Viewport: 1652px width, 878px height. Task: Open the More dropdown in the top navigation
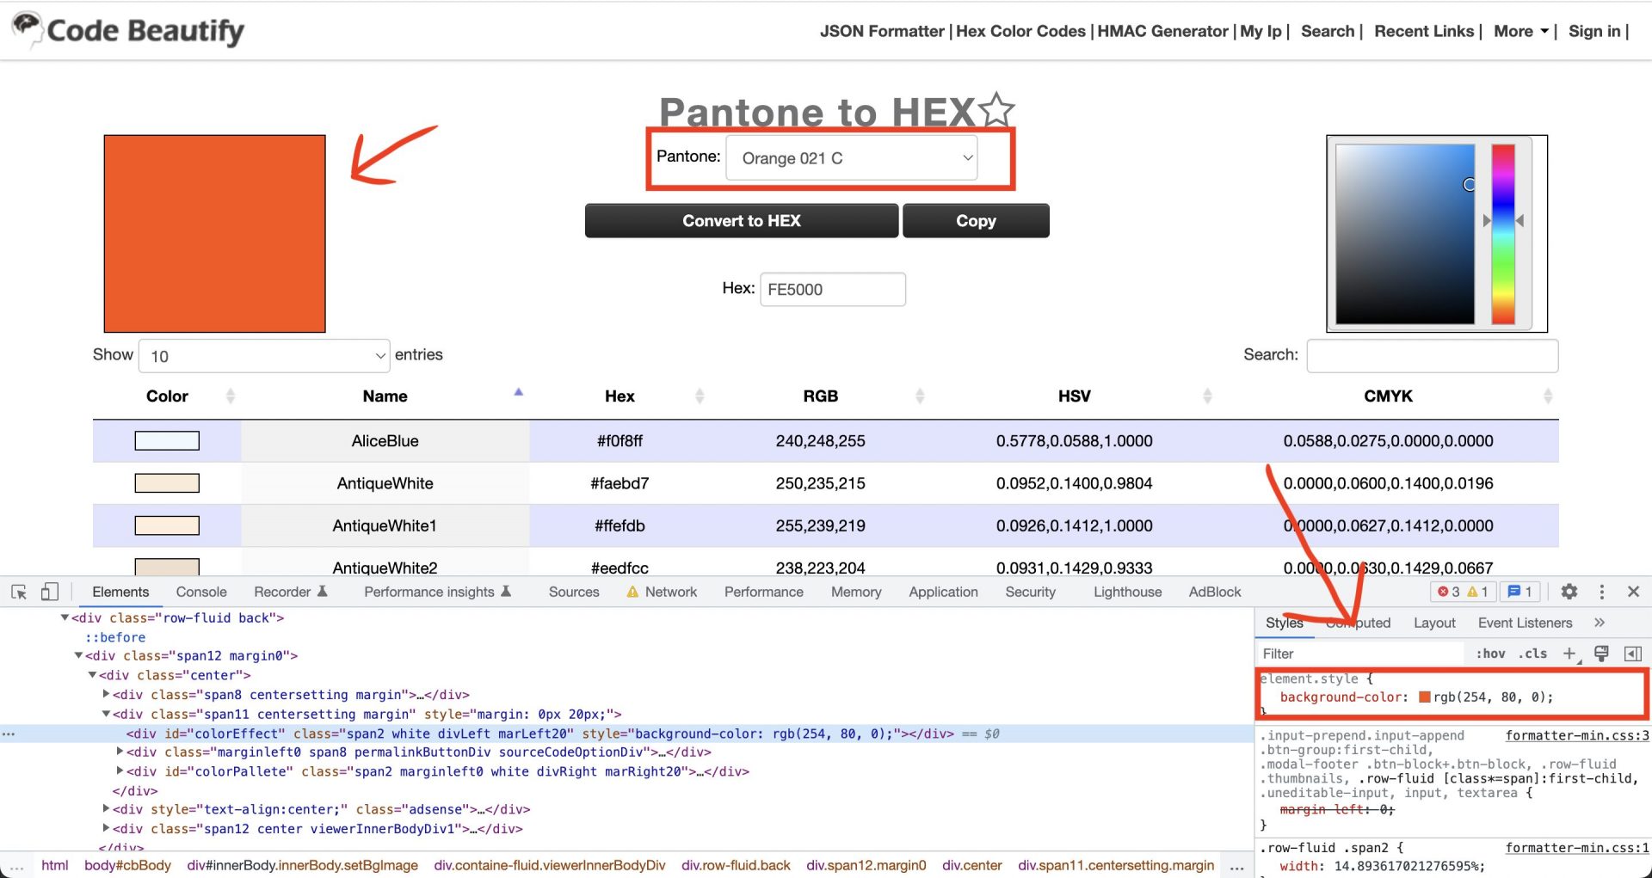tap(1520, 31)
